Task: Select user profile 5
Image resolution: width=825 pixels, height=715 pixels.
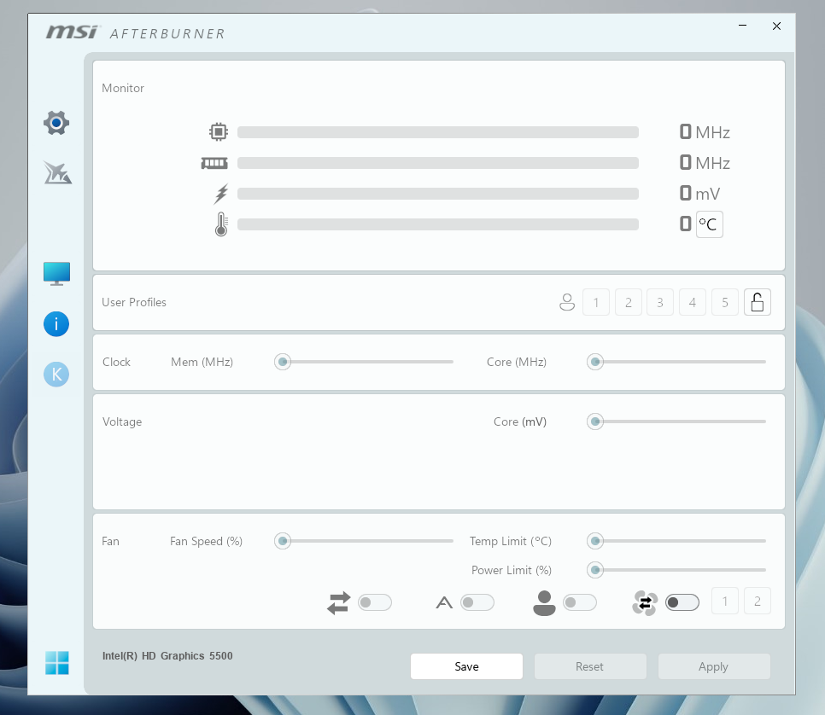Action: tap(725, 302)
